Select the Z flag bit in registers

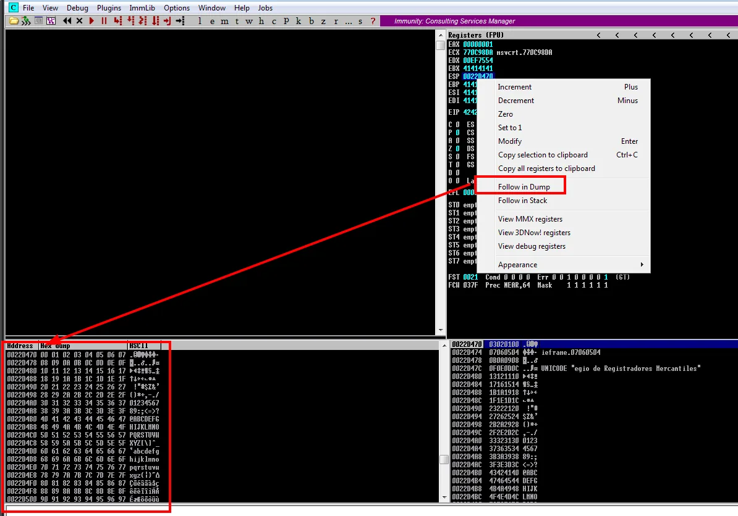(457, 149)
